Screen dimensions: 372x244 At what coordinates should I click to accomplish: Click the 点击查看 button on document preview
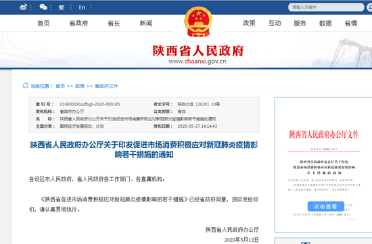(326, 206)
